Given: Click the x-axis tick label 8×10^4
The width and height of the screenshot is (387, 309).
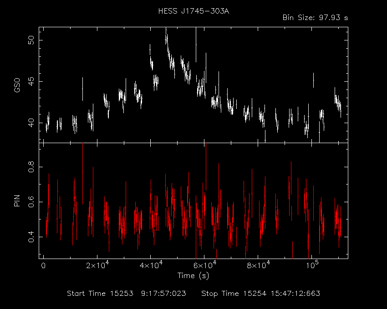Looking at the screenshot, I should tap(258, 265).
